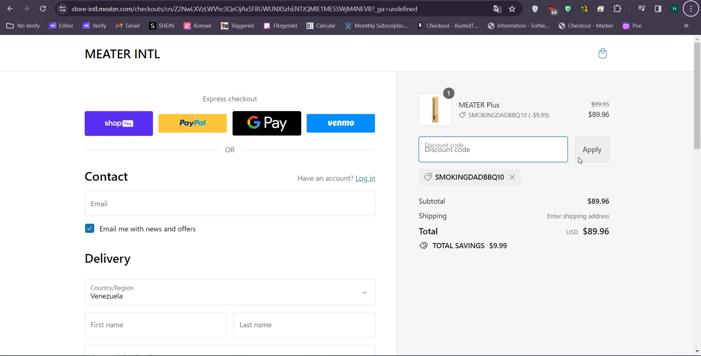
Task: Click the strikethrough $99.95 price
Action: point(600,105)
